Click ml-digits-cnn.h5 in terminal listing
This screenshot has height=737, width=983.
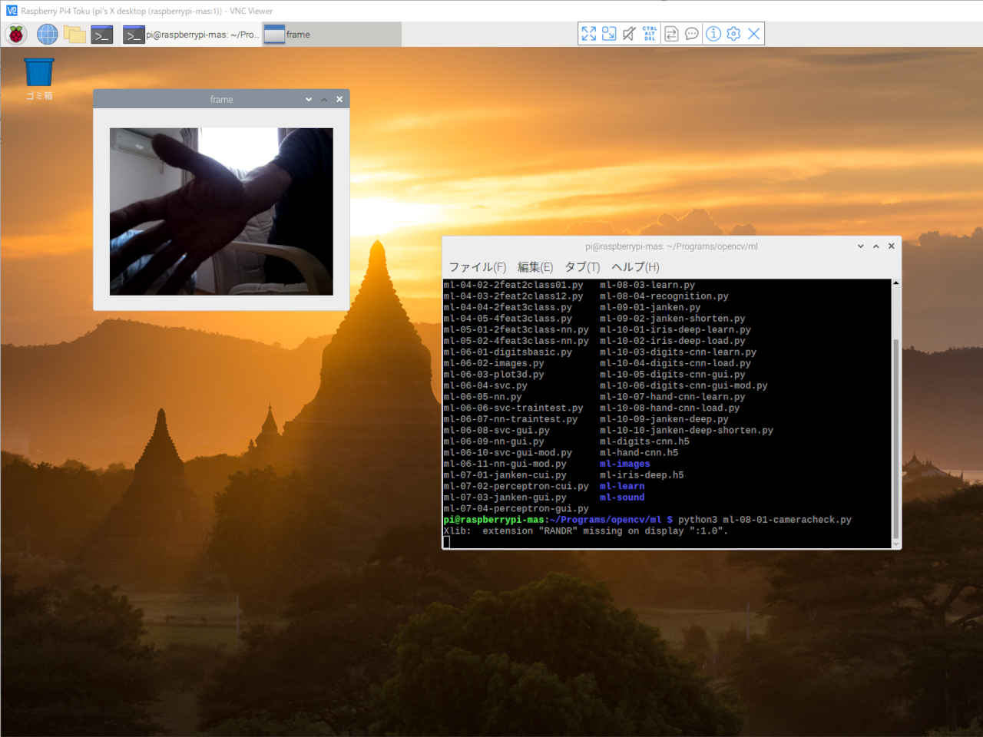click(x=644, y=441)
